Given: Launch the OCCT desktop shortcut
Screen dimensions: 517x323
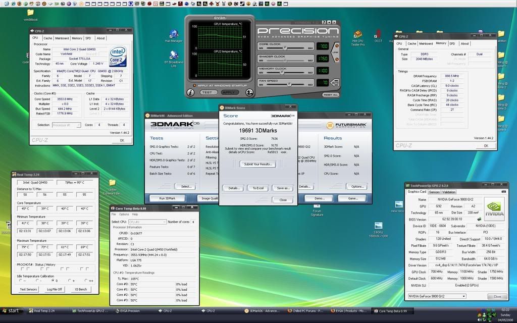Looking at the screenshot, I should [378, 34].
